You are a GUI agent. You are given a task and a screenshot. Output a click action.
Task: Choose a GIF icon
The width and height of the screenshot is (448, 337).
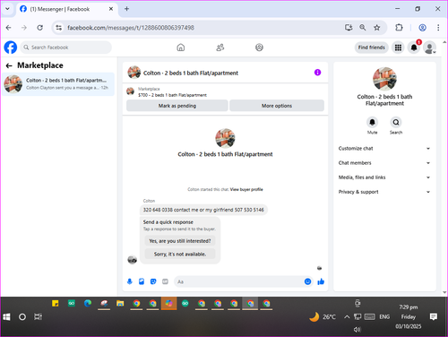165,281
